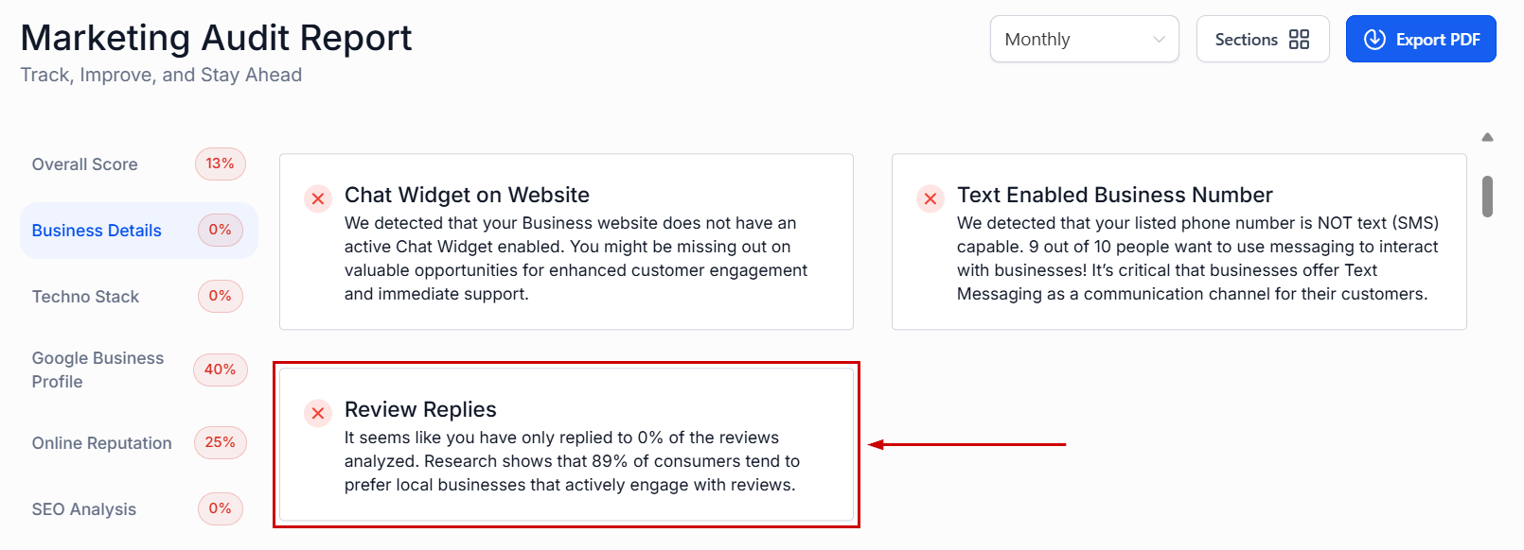Screen dimensions: 1524x550
Task: Click the scrollbar up arrow
Action: [x=1487, y=138]
